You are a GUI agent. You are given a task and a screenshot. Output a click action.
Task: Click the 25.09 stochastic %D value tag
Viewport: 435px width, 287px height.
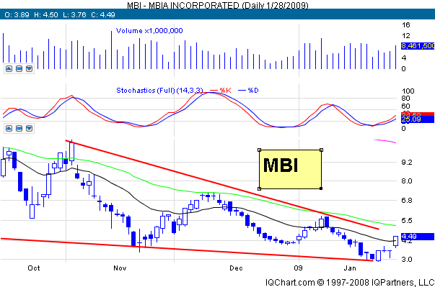tap(418, 119)
